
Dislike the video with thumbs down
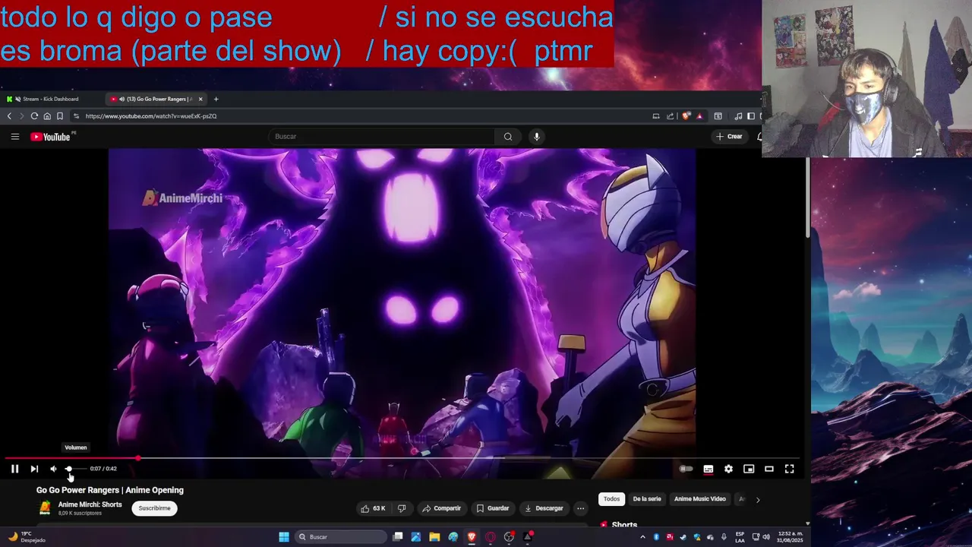point(402,508)
